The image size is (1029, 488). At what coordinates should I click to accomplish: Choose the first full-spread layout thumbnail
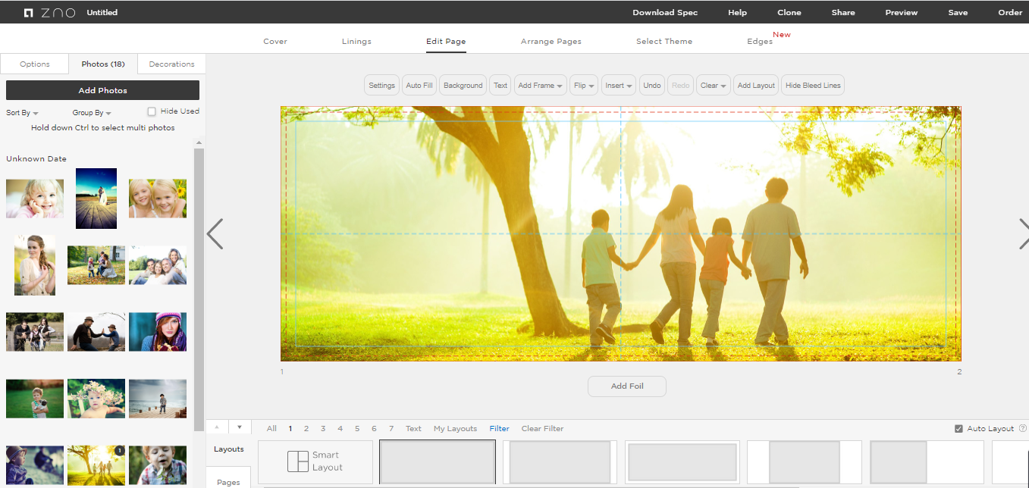(438, 461)
